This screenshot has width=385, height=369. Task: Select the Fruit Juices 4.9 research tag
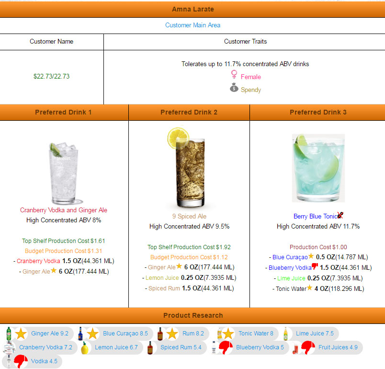point(338,347)
